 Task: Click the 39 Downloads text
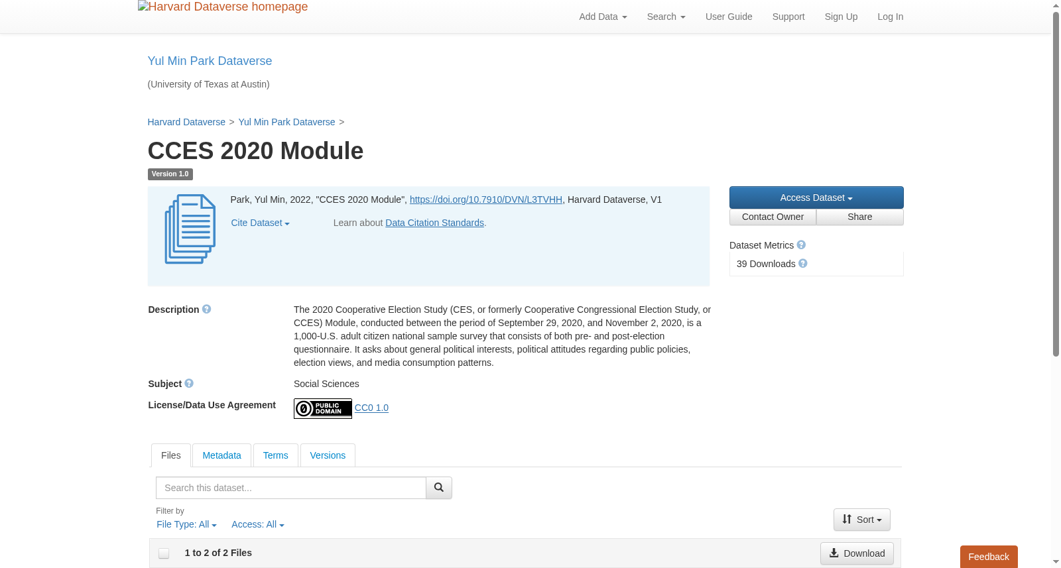pos(766,264)
